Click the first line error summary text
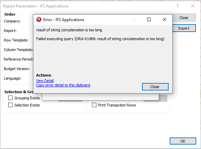Image resolution: width=201 pixels, height=149 pixels. point(69,30)
